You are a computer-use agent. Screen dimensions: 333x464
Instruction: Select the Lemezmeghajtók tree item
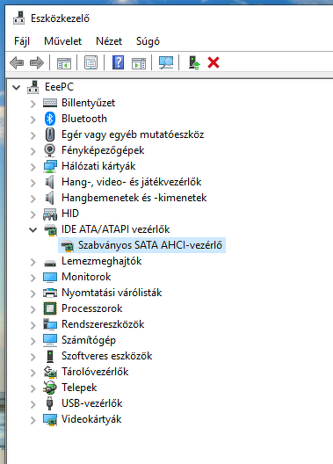click(101, 261)
